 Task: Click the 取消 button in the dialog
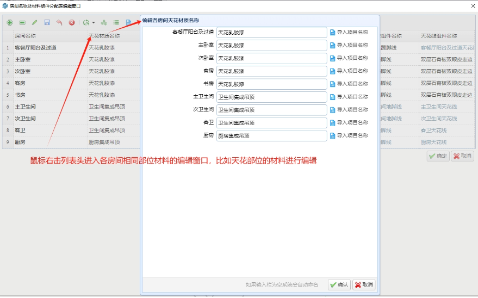pos(364,284)
